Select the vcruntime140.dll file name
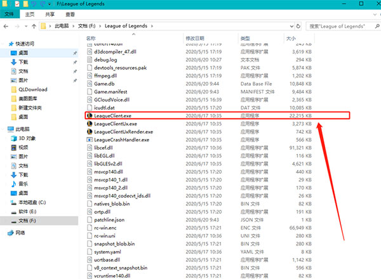Viewport: 381px width, 279px height. coord(112,276)
